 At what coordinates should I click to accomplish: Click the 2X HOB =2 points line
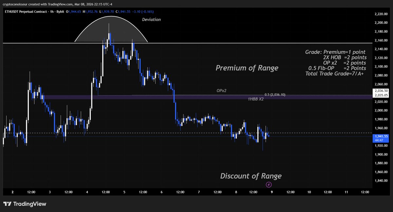[345, 57]
